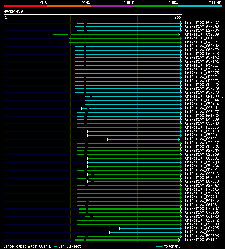Select the UniRef100_Q9FJT7 label

202,112
